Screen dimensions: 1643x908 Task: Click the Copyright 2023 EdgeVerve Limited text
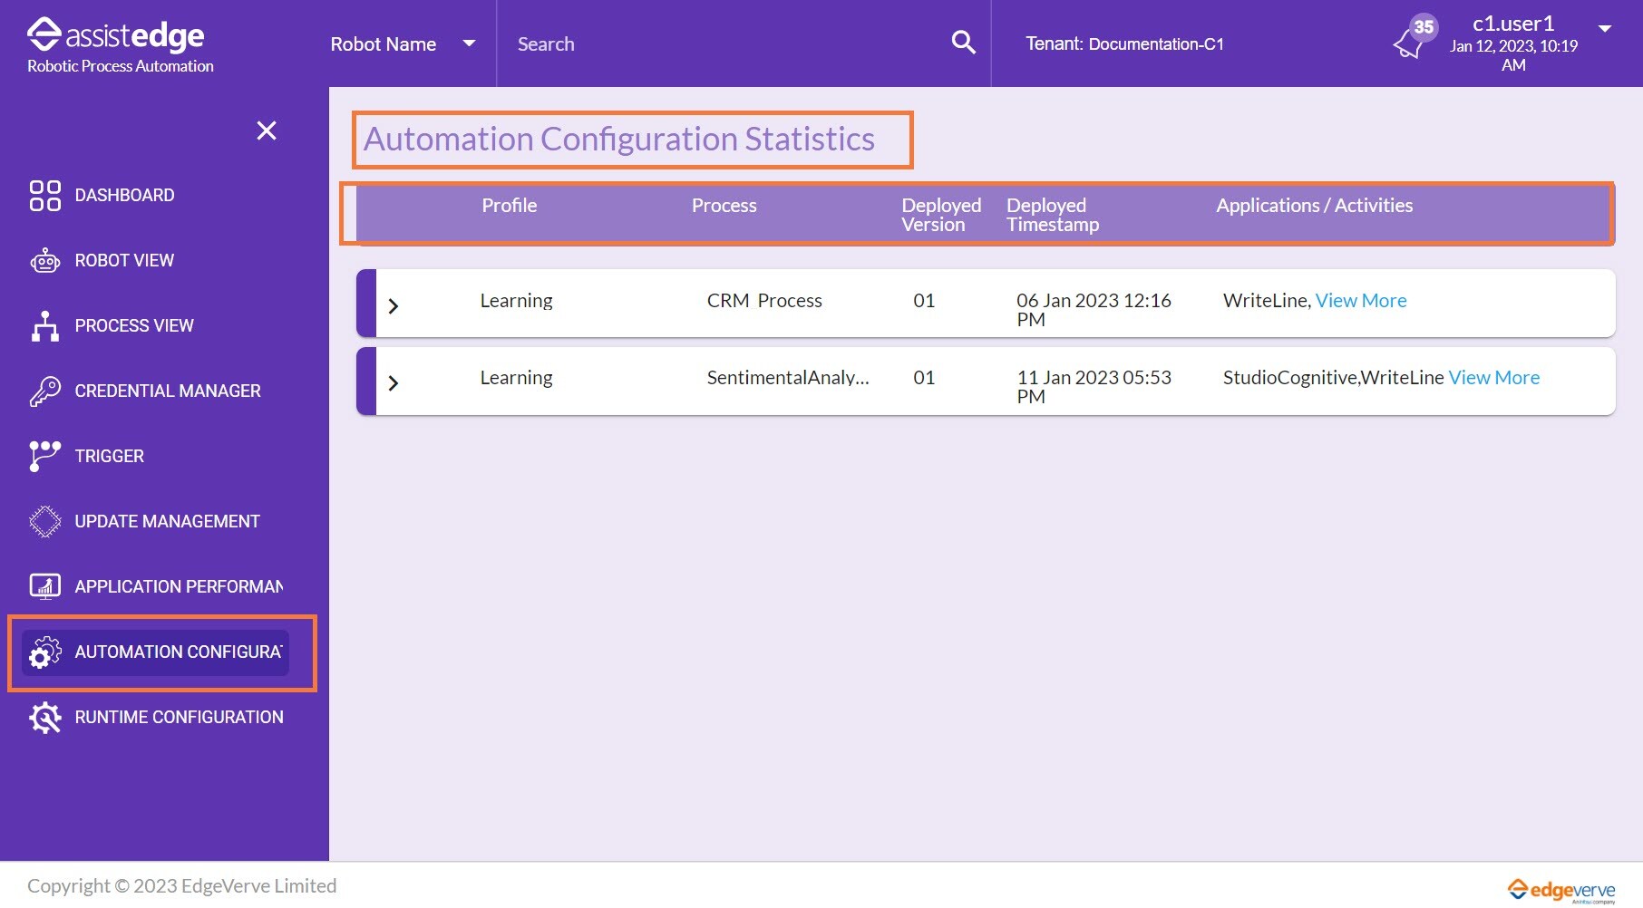pos(181,886)
